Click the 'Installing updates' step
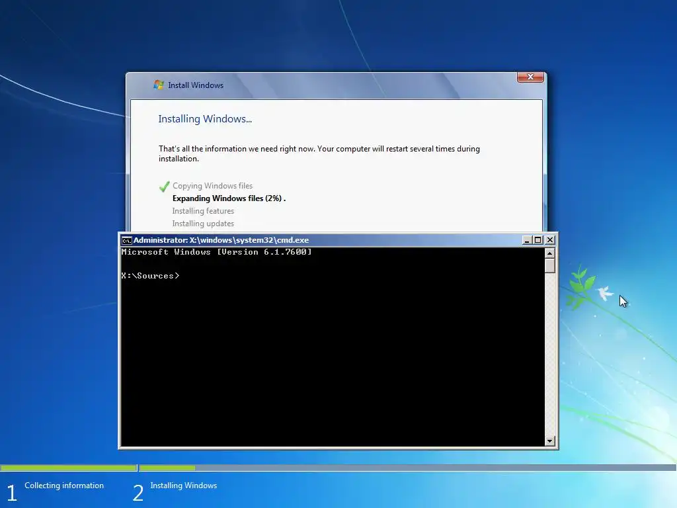Image resolution: width=677 pixels, height=508 pixels. pyautogui.click(x=203, y=224)
